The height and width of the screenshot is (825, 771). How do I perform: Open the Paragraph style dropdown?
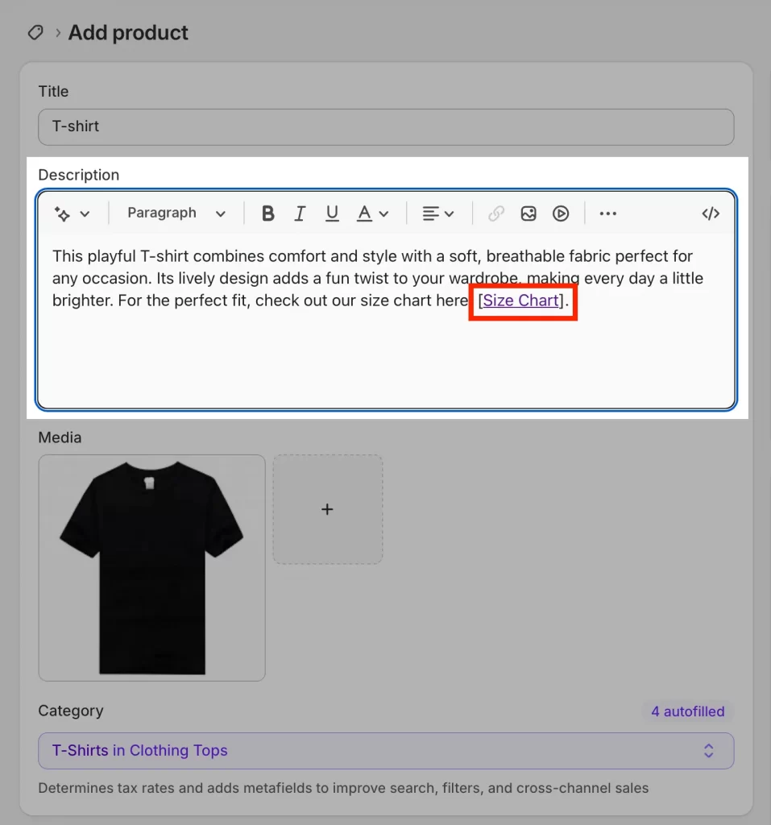(176, 213)
